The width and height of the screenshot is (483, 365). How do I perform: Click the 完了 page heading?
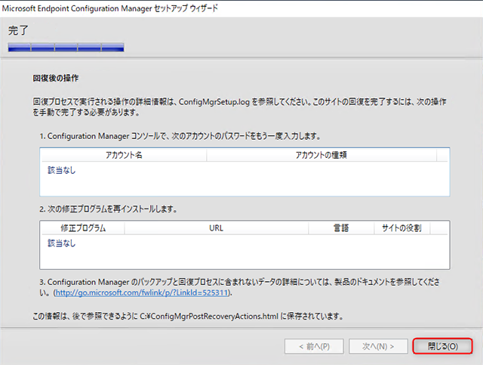[20, 31]
